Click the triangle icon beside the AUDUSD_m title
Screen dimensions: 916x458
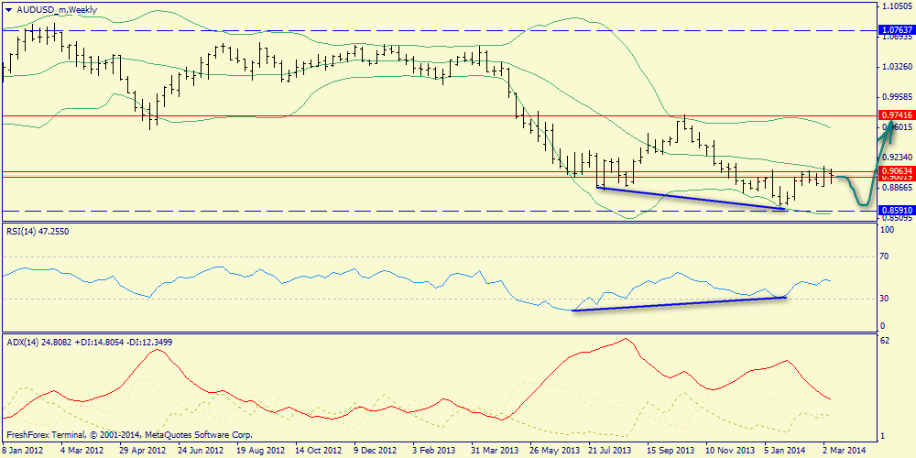[x=8, y=9]
